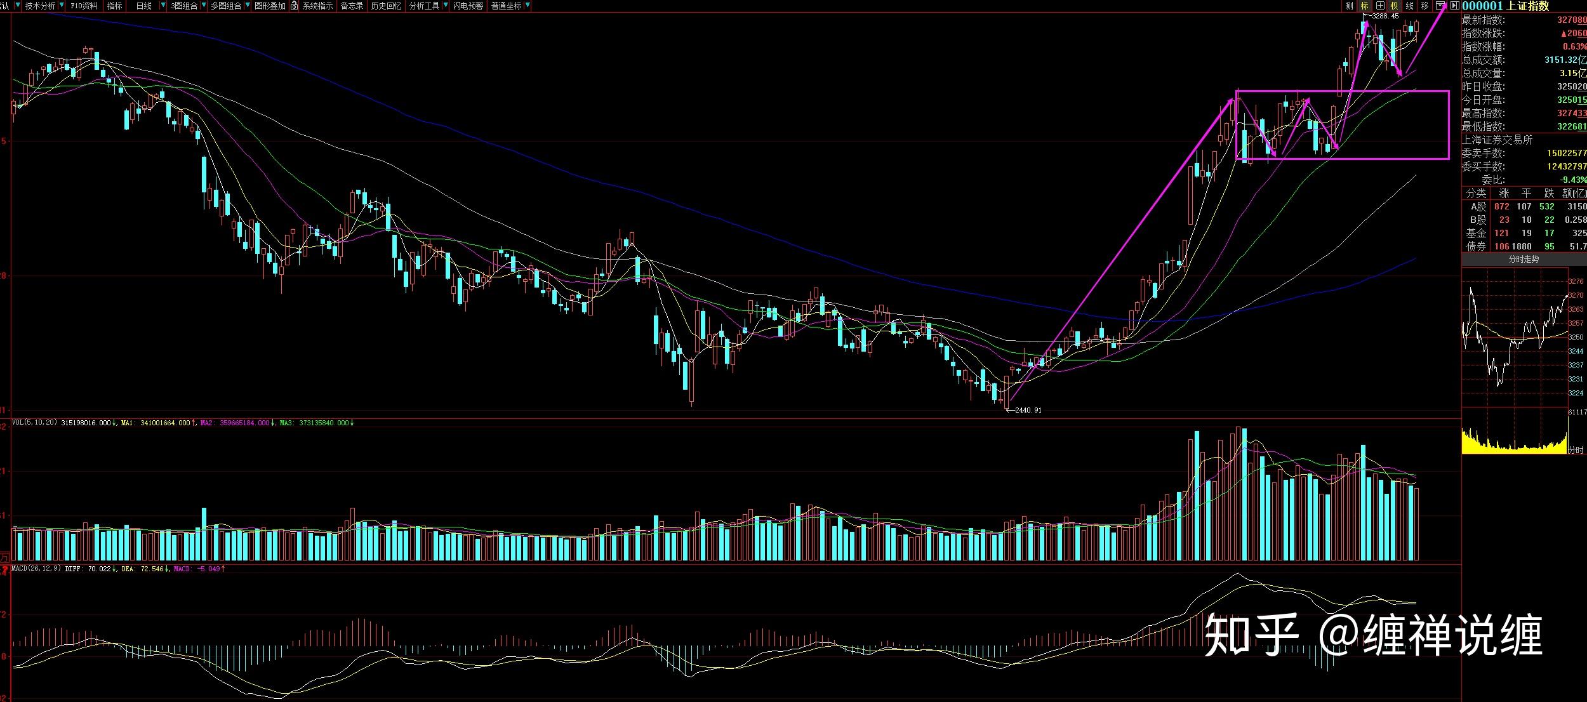The width and height of the screenshot is (1587, 702).
Task: Select the VOL(5,10,20) indicator label
Action: tap(35, 423)
